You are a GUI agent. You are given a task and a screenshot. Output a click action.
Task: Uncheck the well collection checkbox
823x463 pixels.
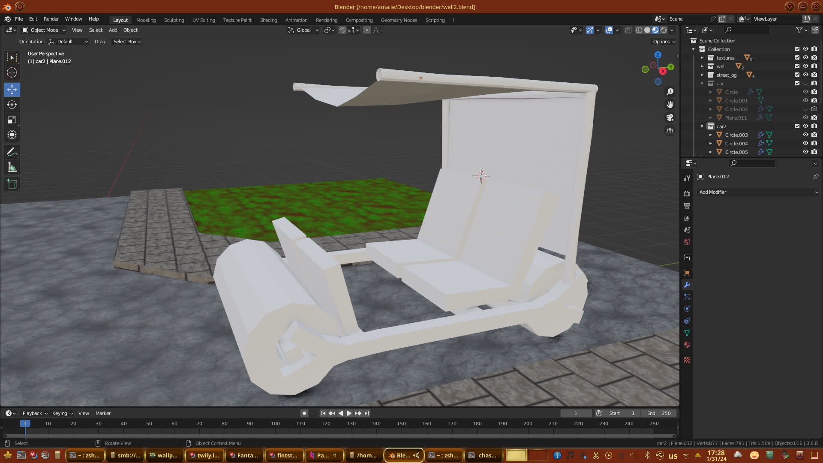797,66
